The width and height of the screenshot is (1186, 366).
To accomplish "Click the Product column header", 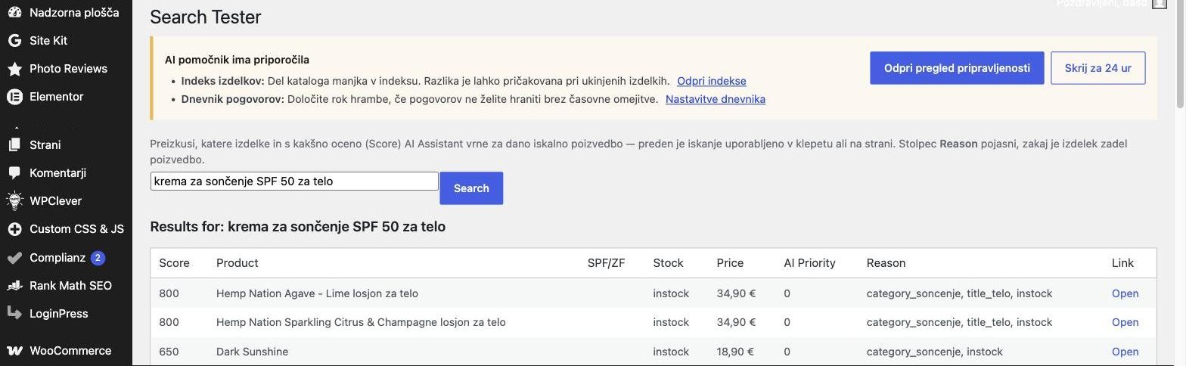I will pyautogui.click(x=238, y=263).
